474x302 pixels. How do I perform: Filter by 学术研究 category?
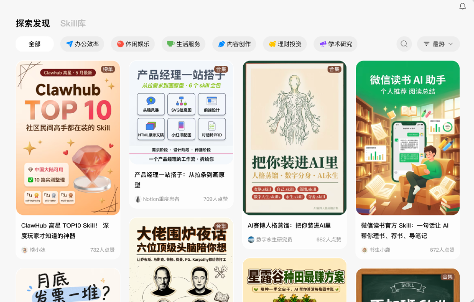(x=336, y=44)
